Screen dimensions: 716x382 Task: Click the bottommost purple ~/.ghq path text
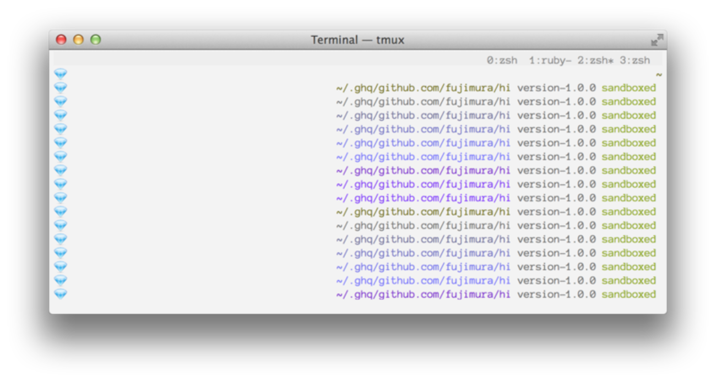click(423, 294)
